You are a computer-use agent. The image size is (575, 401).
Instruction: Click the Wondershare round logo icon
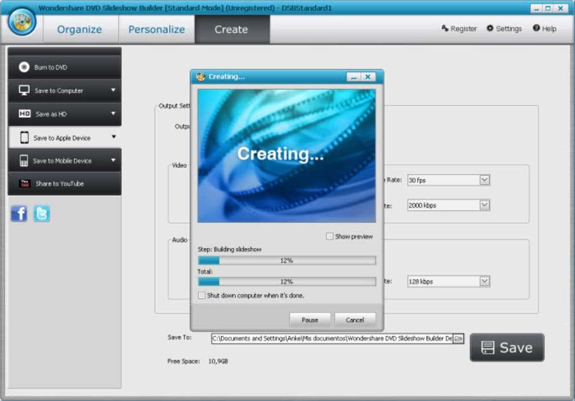[x=21, y=21]
